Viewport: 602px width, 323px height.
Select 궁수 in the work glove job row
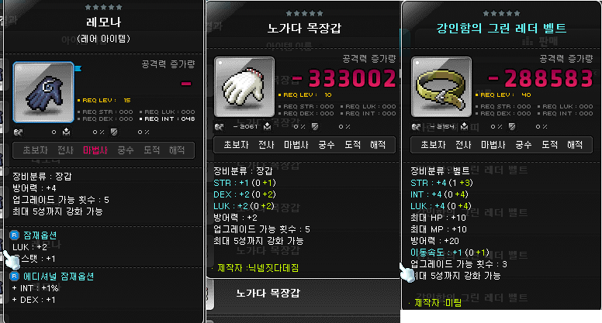pos(327,145)
